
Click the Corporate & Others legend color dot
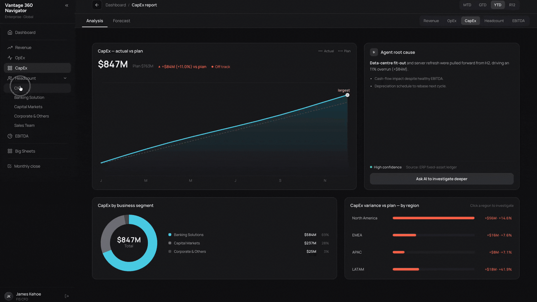[170, 251]
